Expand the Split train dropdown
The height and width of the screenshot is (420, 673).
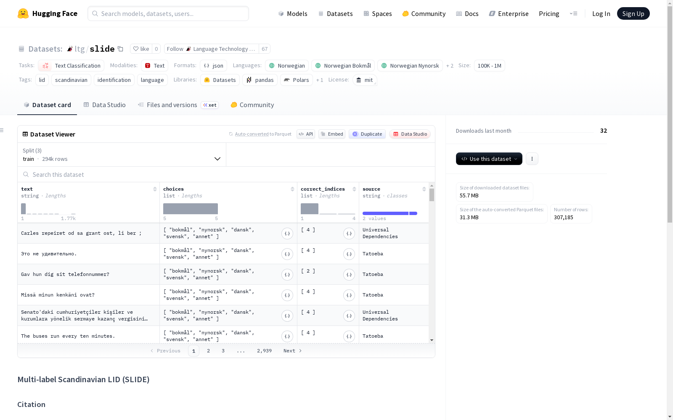pos(122,155)
